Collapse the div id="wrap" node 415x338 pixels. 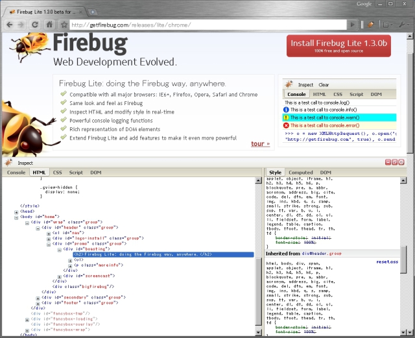pos(27,223)
